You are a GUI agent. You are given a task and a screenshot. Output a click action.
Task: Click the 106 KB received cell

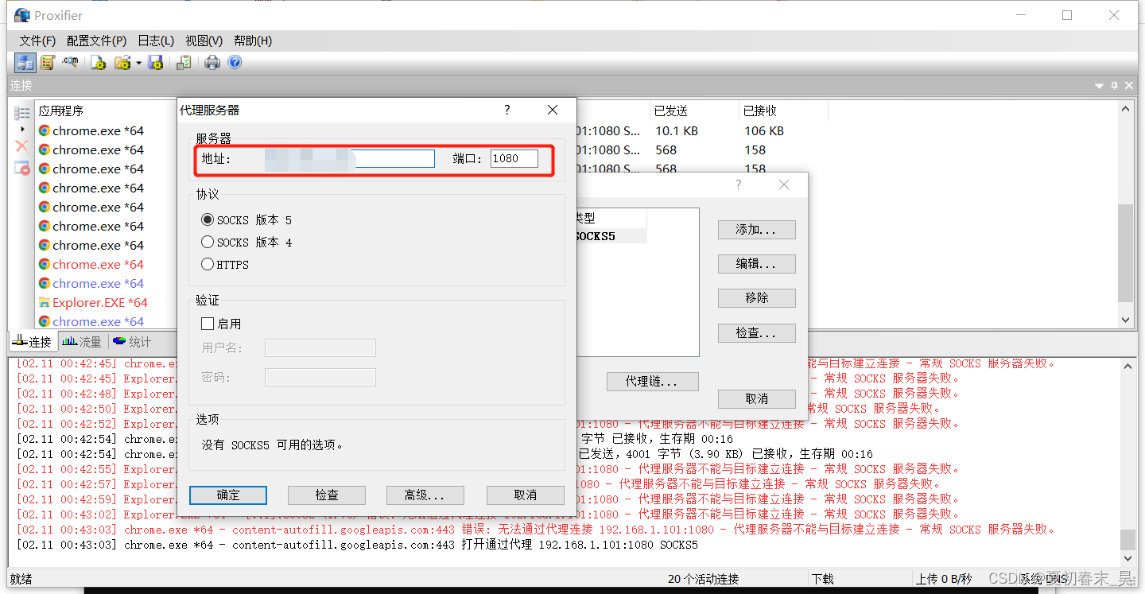pos(764,130)
